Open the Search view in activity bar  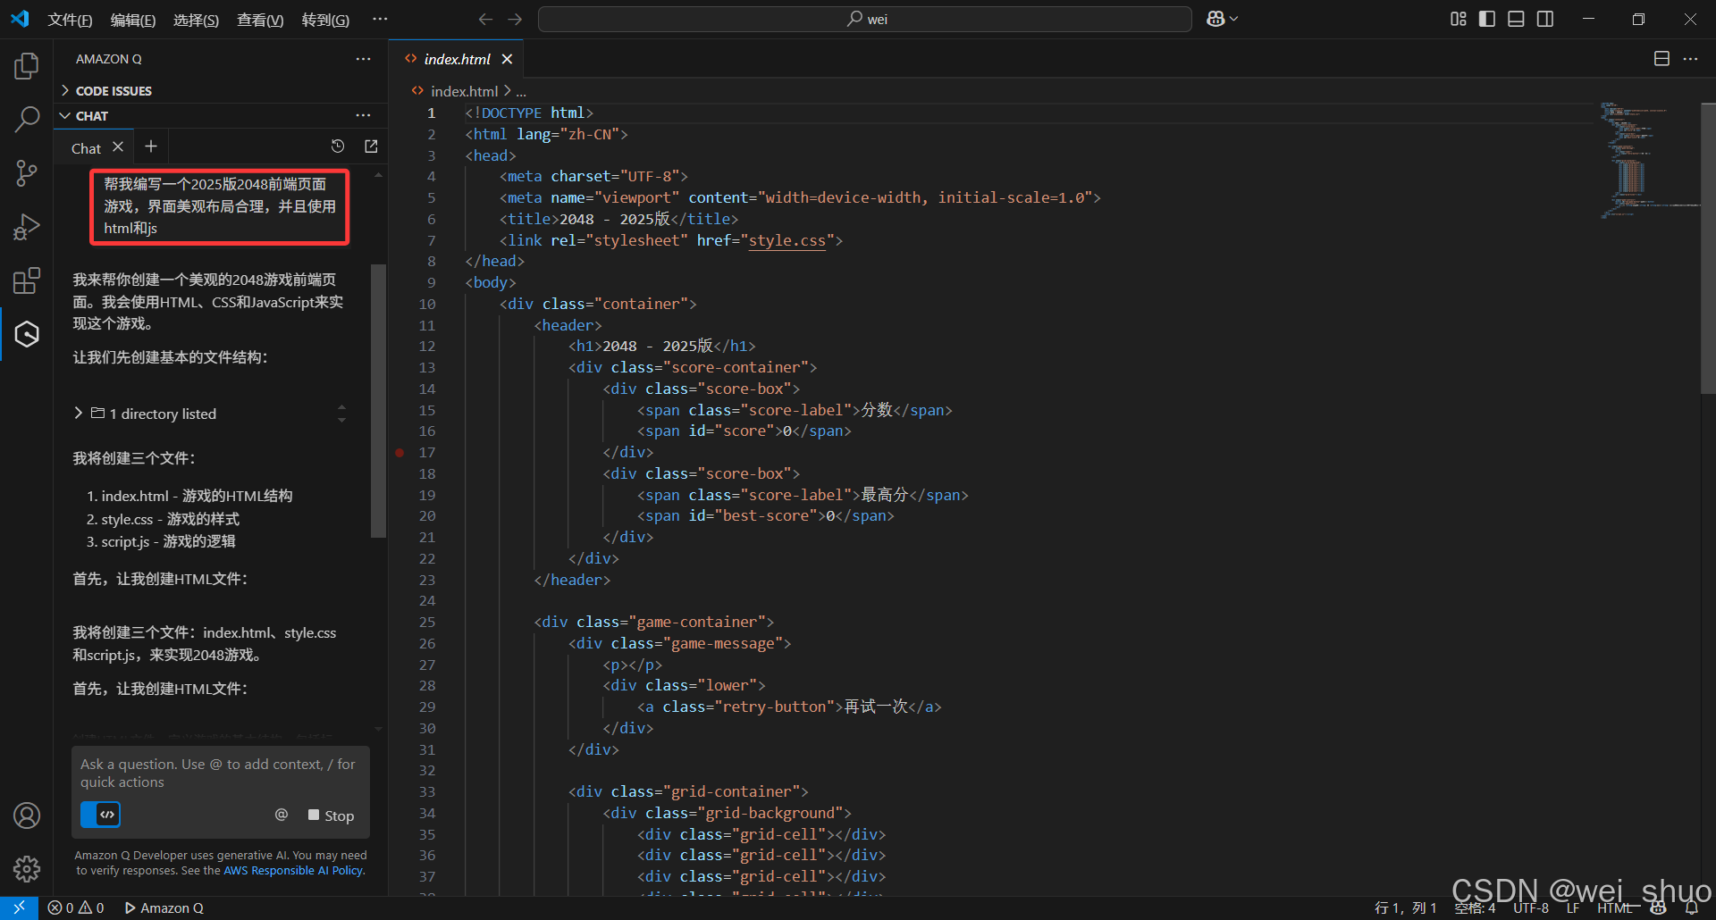pos(27,119)
